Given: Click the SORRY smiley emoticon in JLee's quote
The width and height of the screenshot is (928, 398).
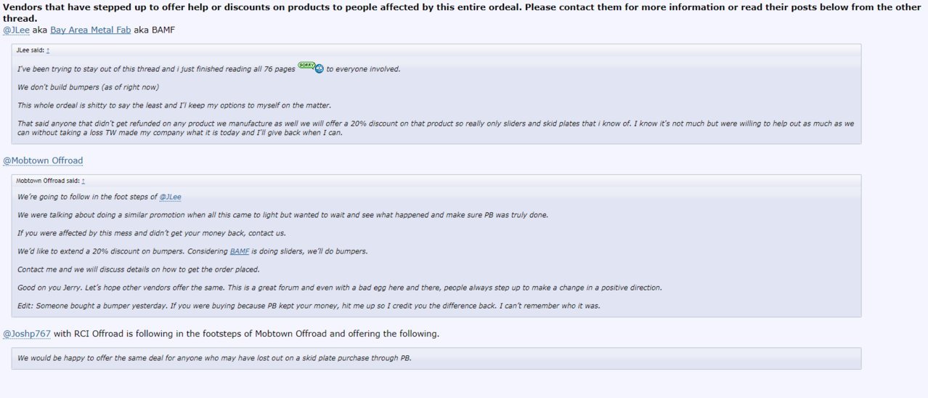Looking at the screenshot, I should point(311,68).
